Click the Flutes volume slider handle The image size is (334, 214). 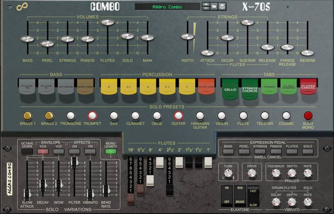pos(107,22)
